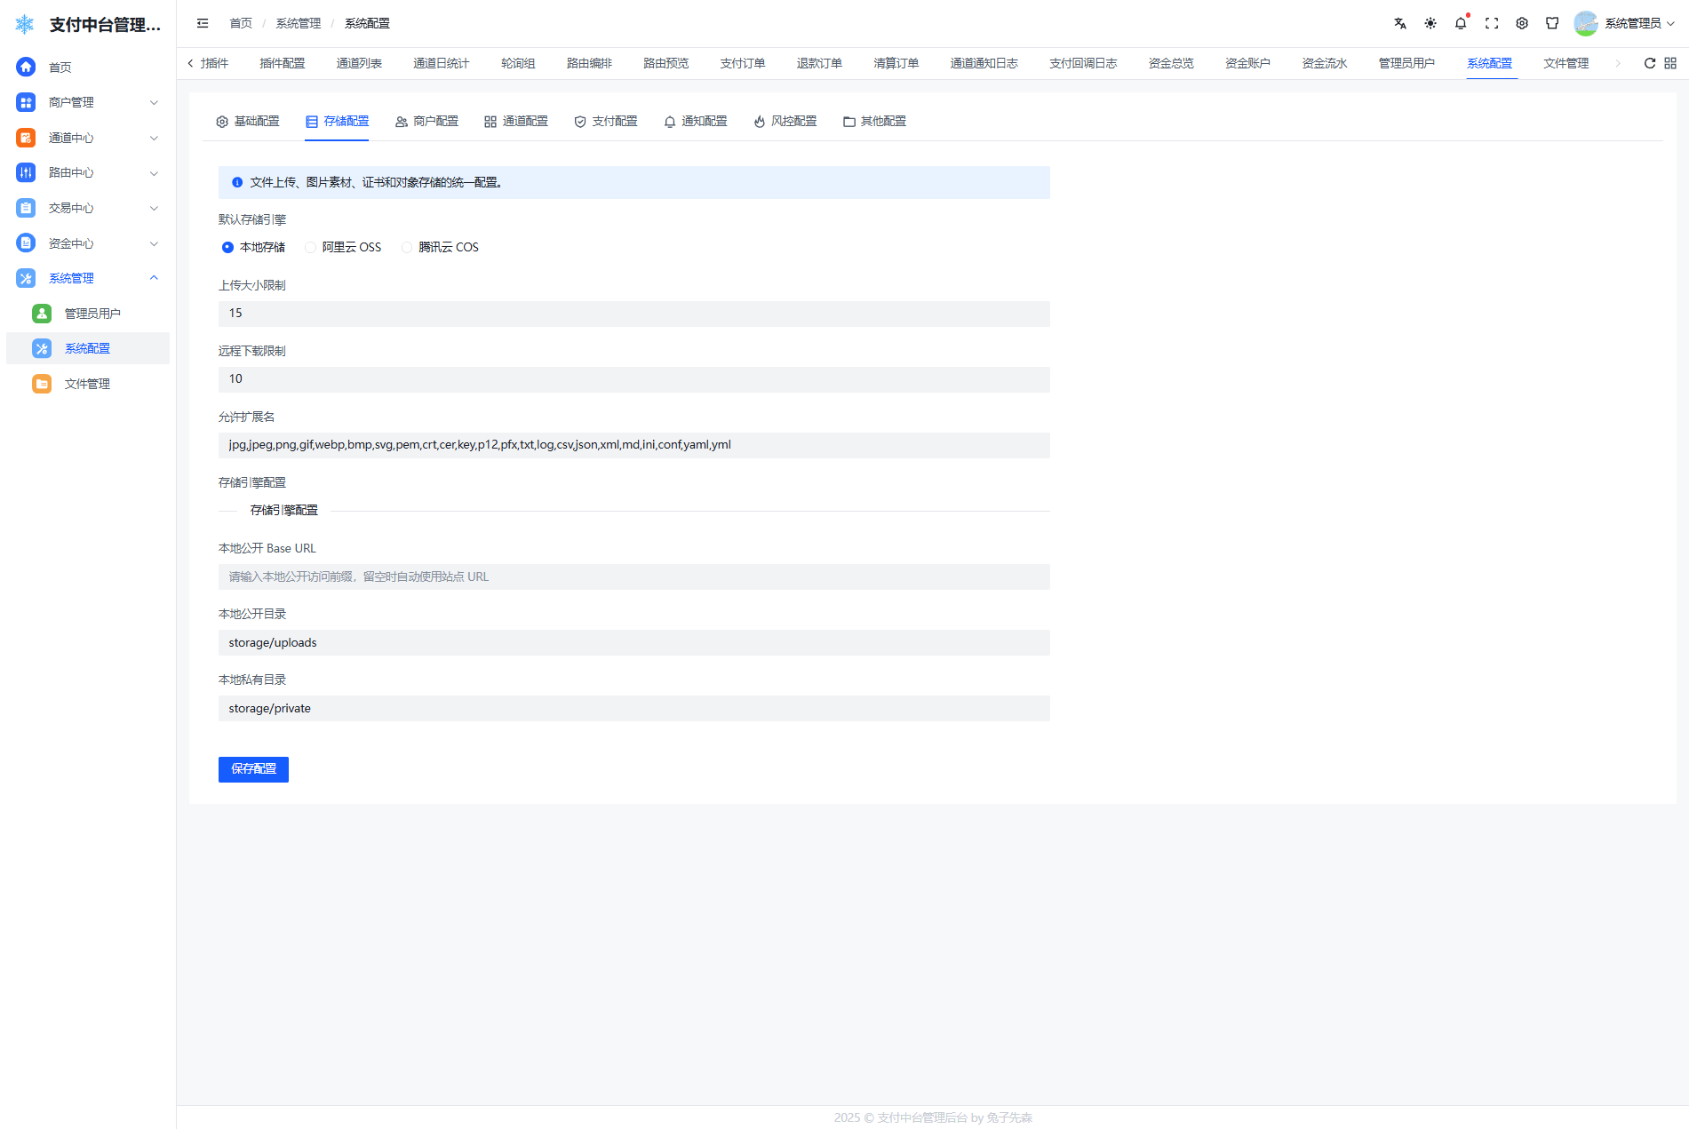Expand the 商户管理 sidebar menu
The height and width of the screenshot is (1129, 1689).
pos(87,102)
